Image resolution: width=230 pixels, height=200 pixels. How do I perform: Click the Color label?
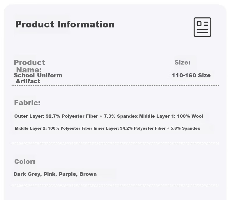(x=25, y=162)
